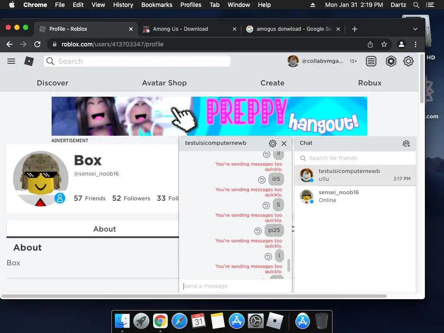Click the chat header title 'Chat'
The image size is (444, 333).
[x=306, y=143]
